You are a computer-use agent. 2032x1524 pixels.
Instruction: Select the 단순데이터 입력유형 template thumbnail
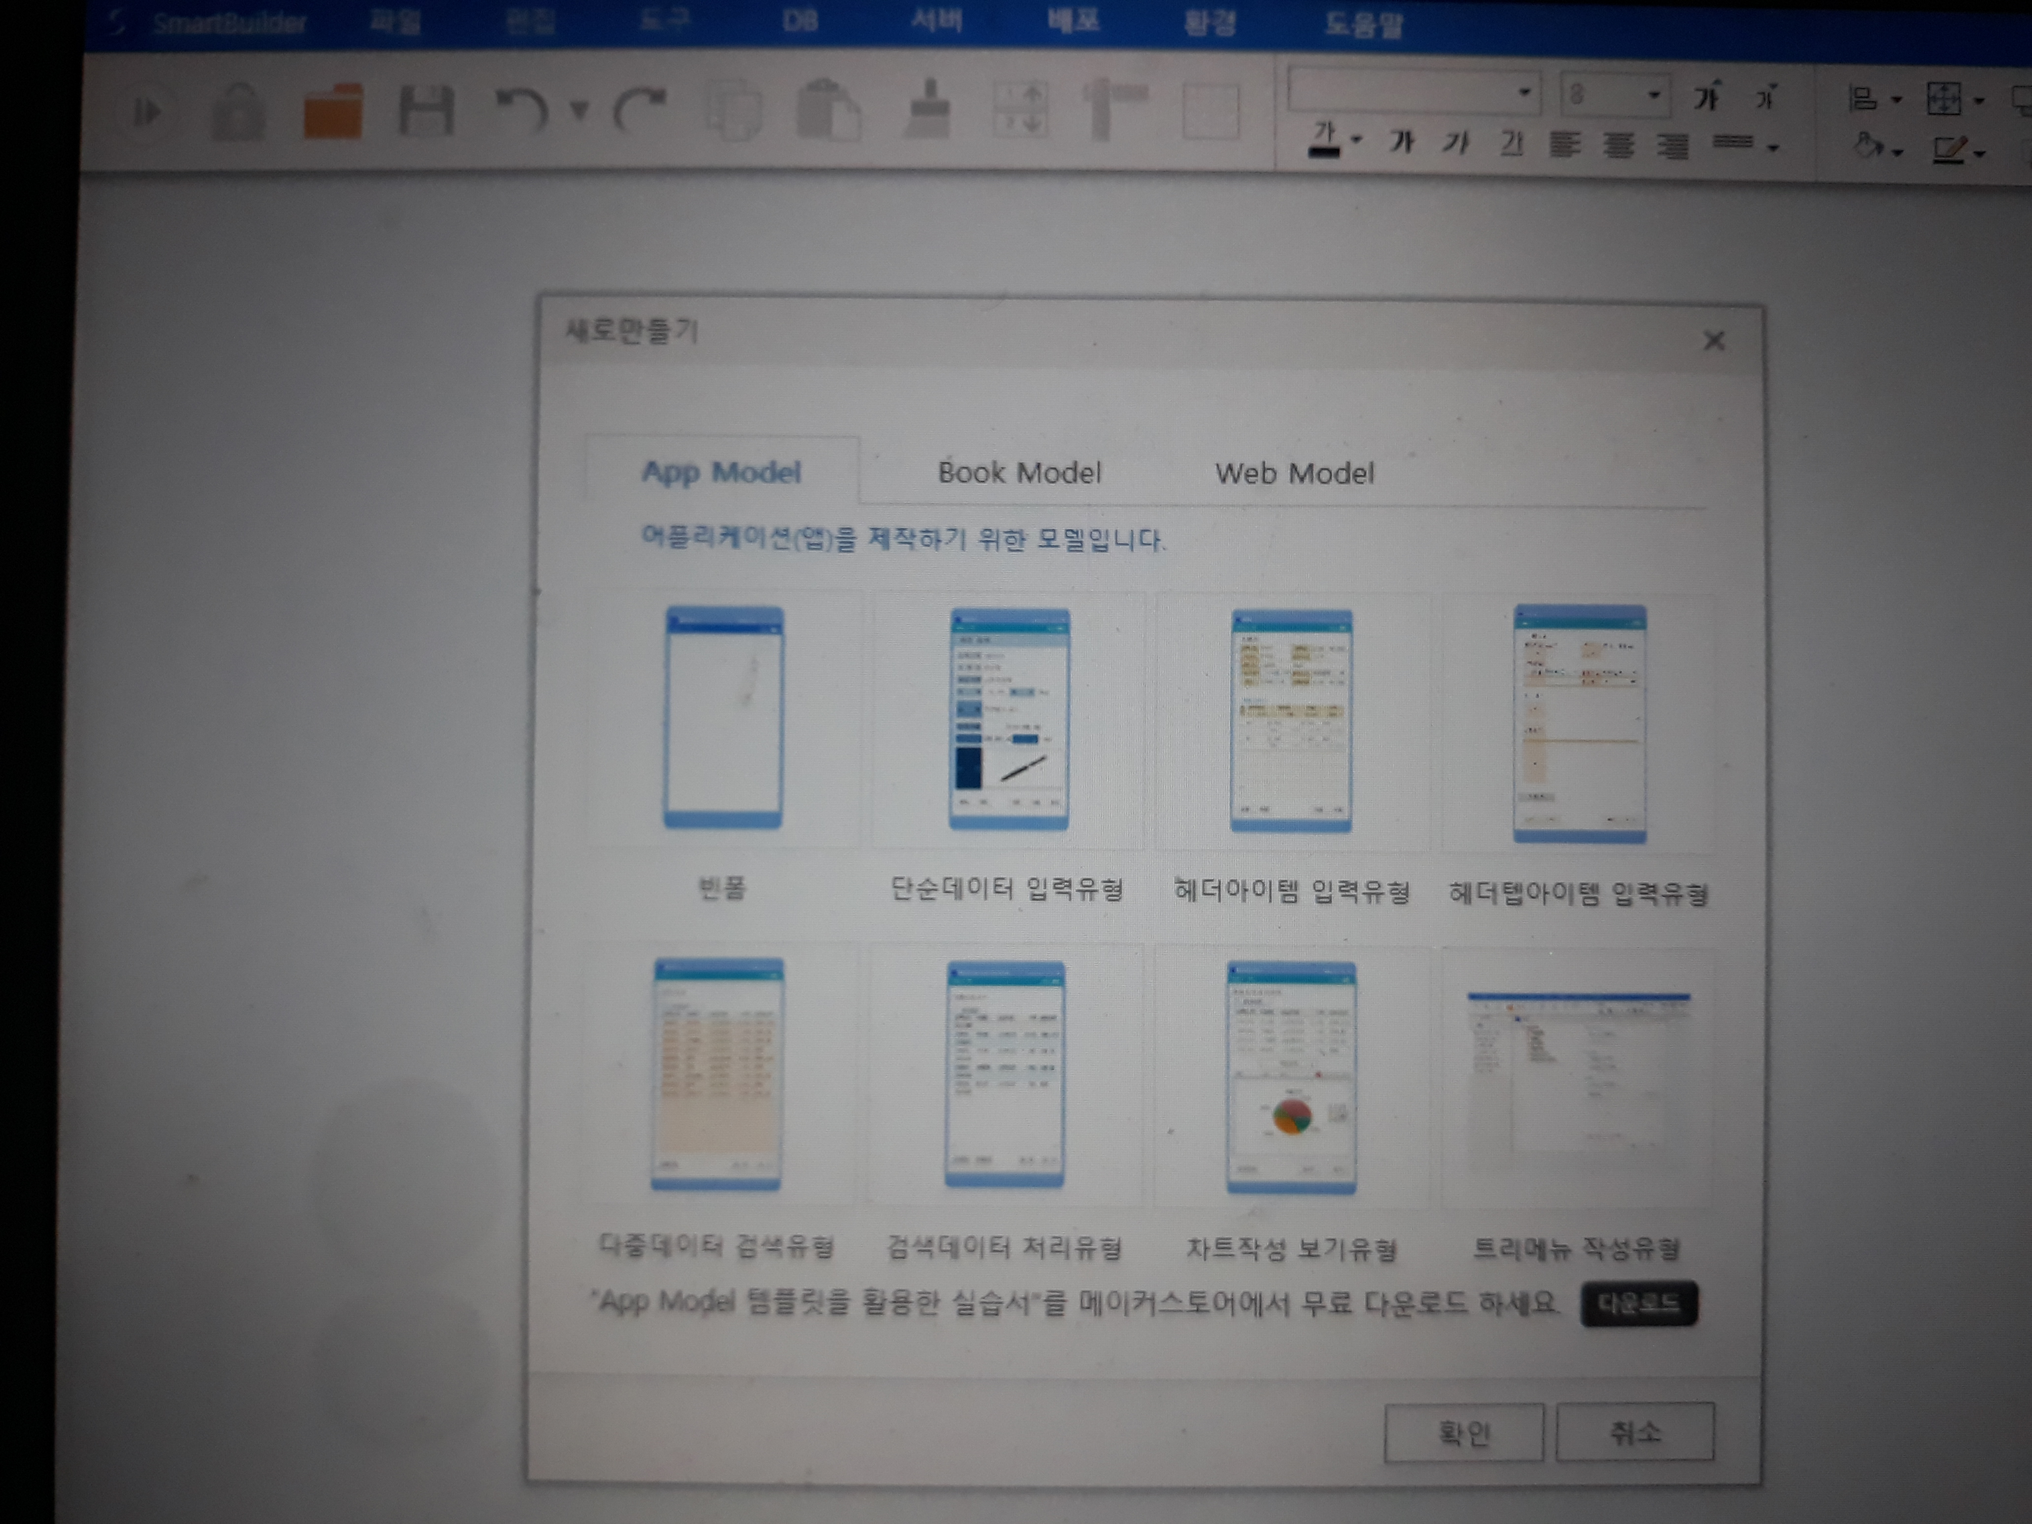click(1009, 719)
